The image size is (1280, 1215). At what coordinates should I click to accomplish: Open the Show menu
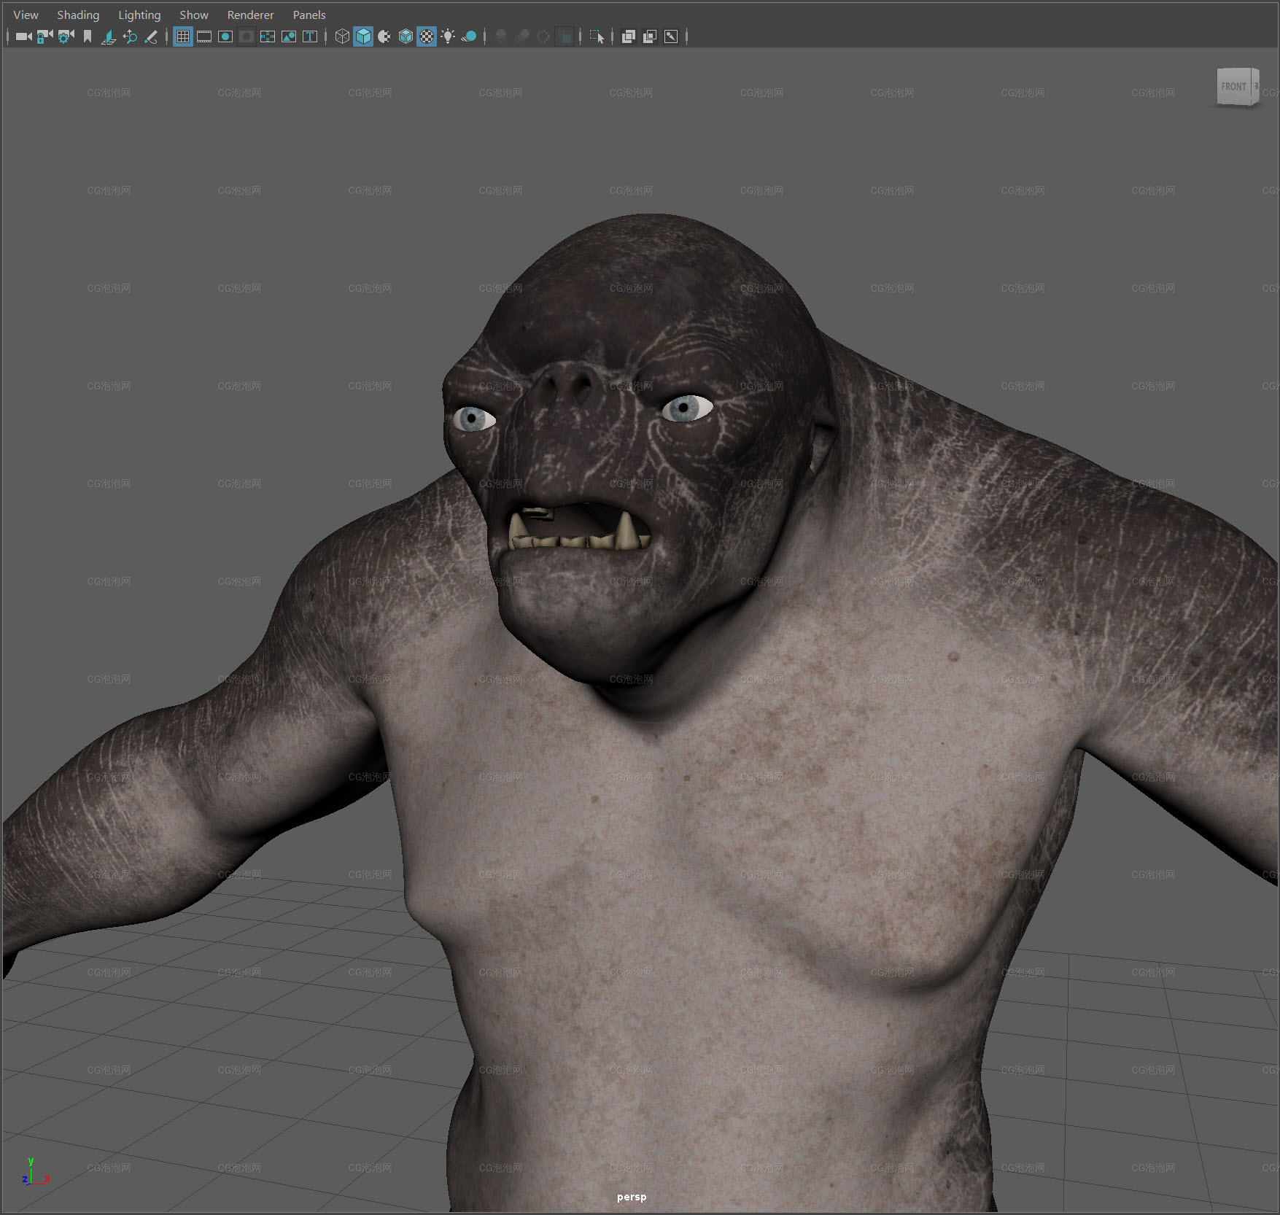click(x=194, y=15)
